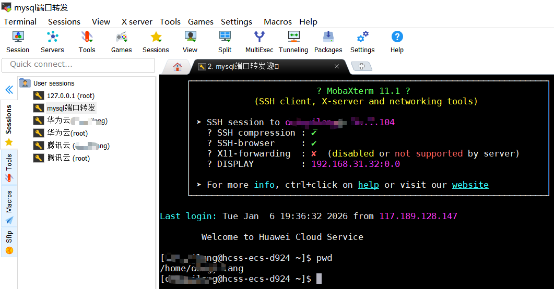Open the Macros menu

pos(278,22)
